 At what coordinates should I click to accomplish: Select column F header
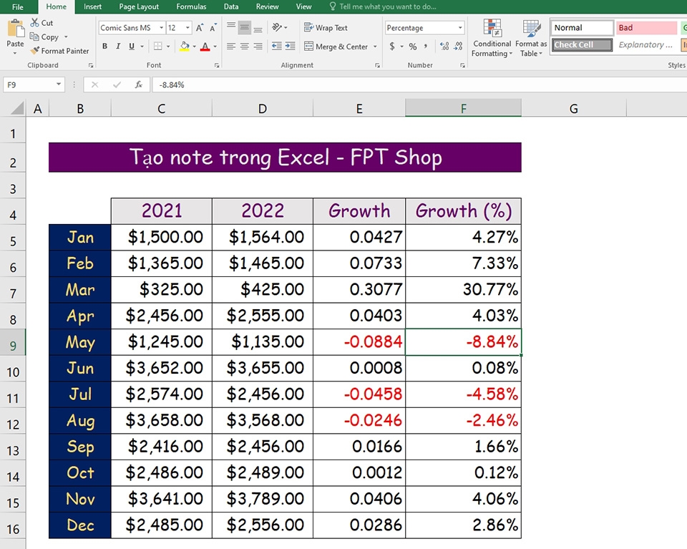coord(463,108)
